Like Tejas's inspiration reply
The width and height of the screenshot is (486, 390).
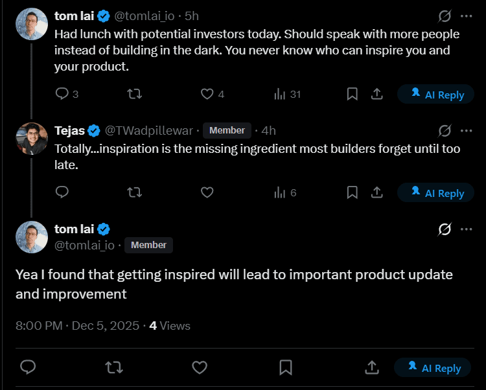[207, 192]
